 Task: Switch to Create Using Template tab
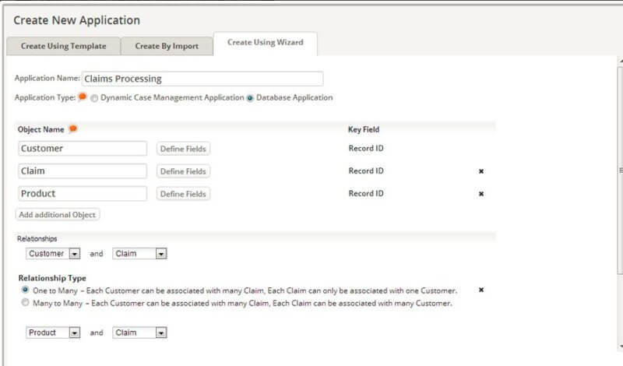[64, 46]
